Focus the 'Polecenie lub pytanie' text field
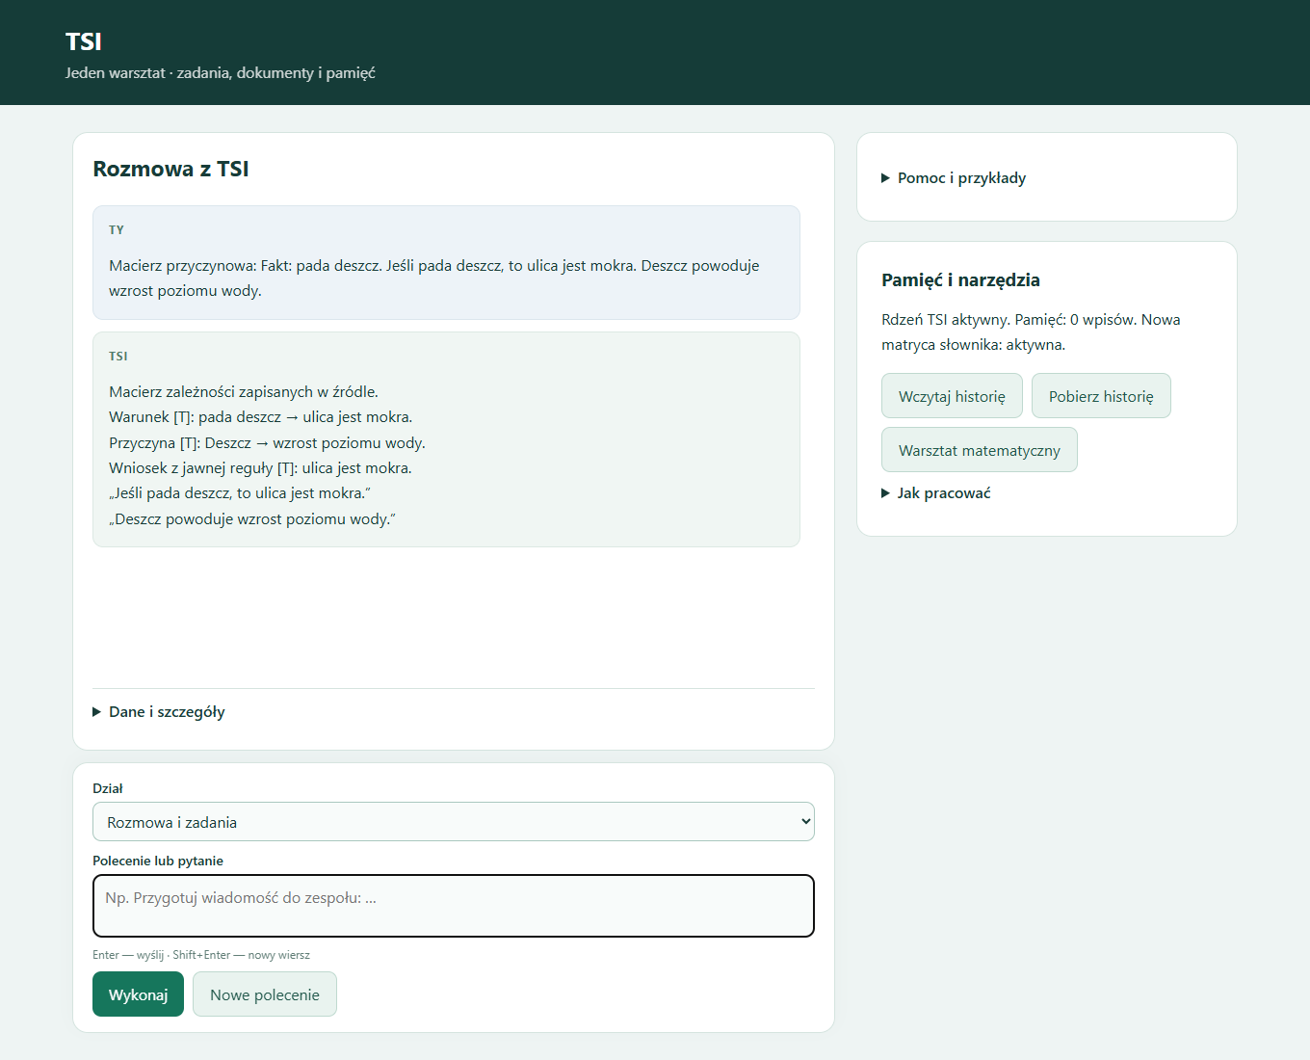This screenshot has width=1310, height=1060. (x=454, y=906)
